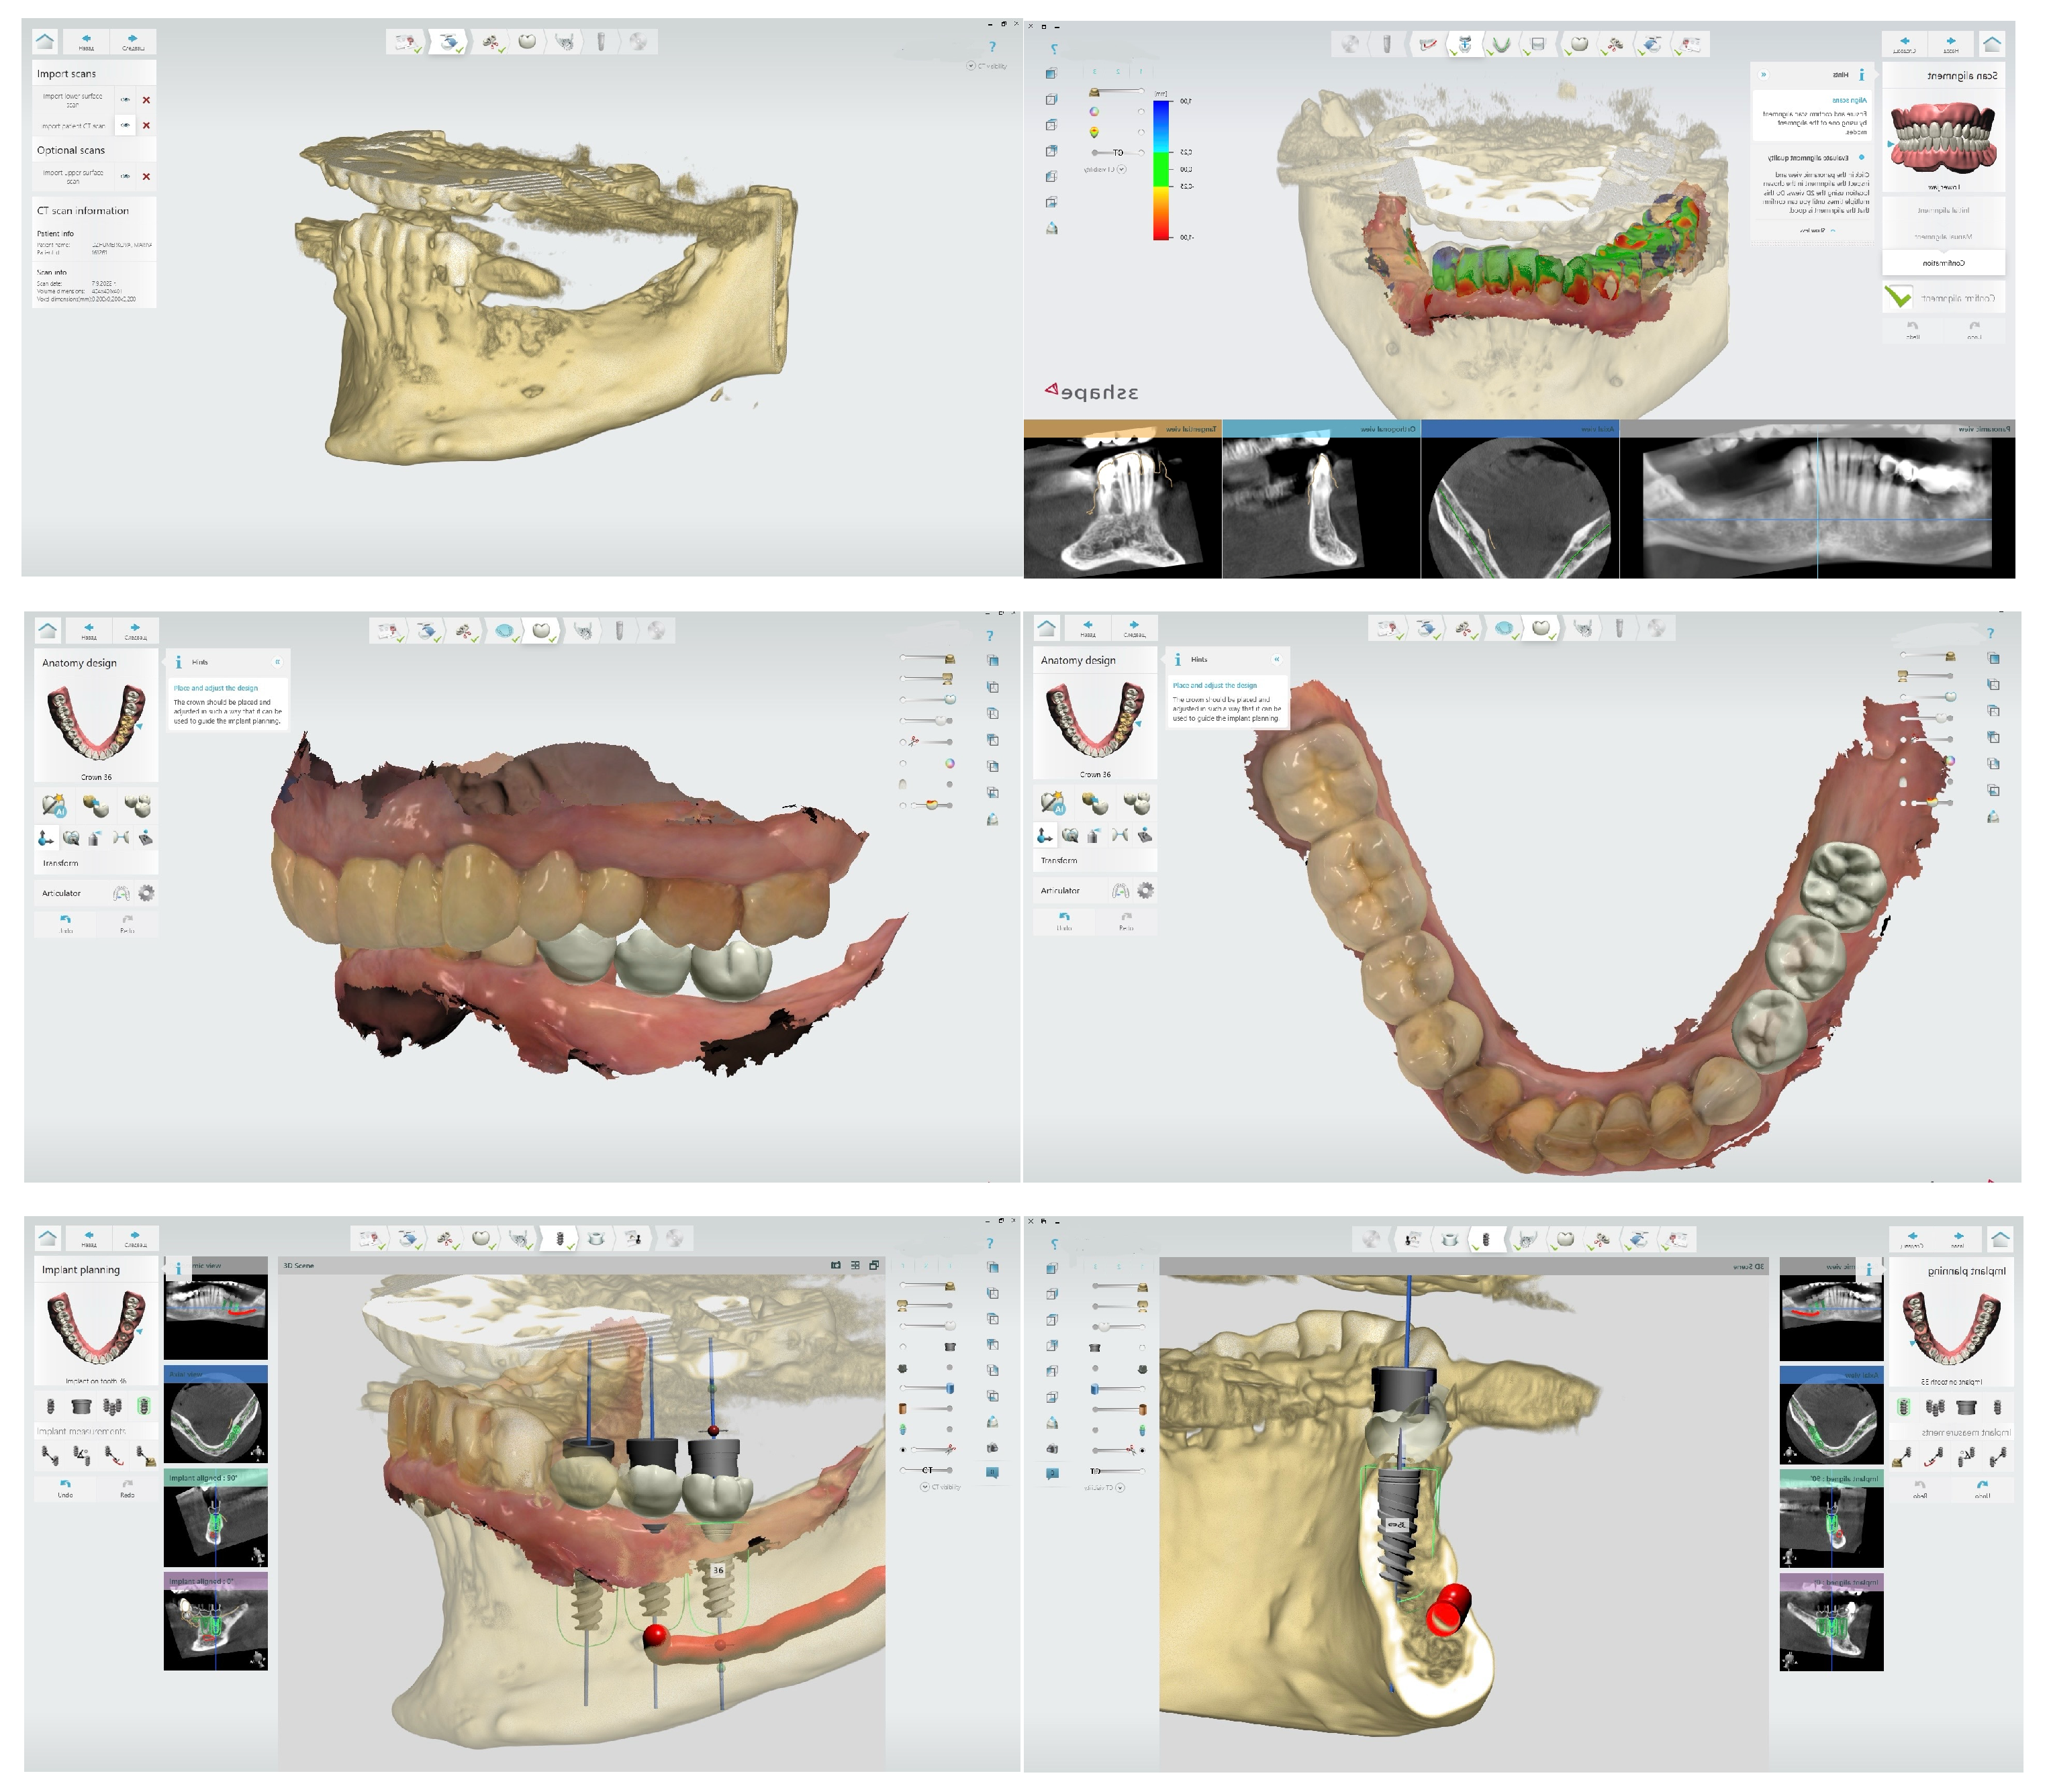
Task: Expand CT visibility chevron in Implant planning scene
Action: point(923,1487)
